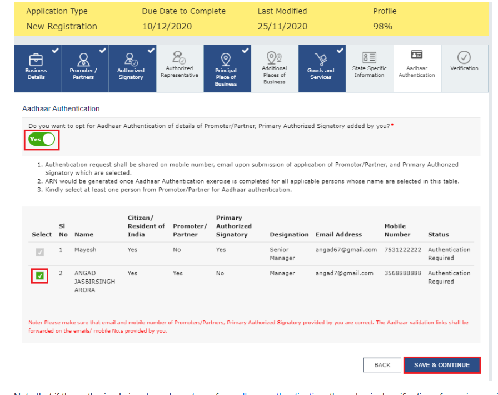Screen dimensions: 498x395
Task: Click the Due Date value 10/12/2020
Action: pos(167,26)
